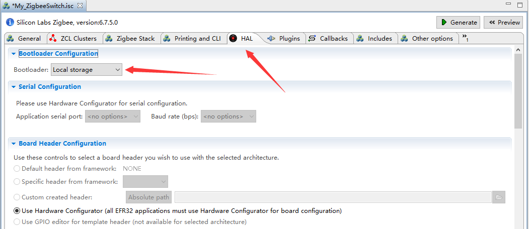Go to Printing and CLI tab
The height and width of the screenshot is (229, 529).
pos(193,38)
